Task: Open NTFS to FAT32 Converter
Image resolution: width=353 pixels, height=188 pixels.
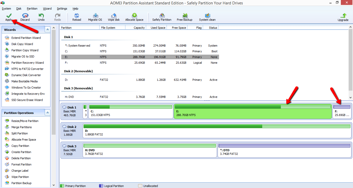Action: pos(27,69)
